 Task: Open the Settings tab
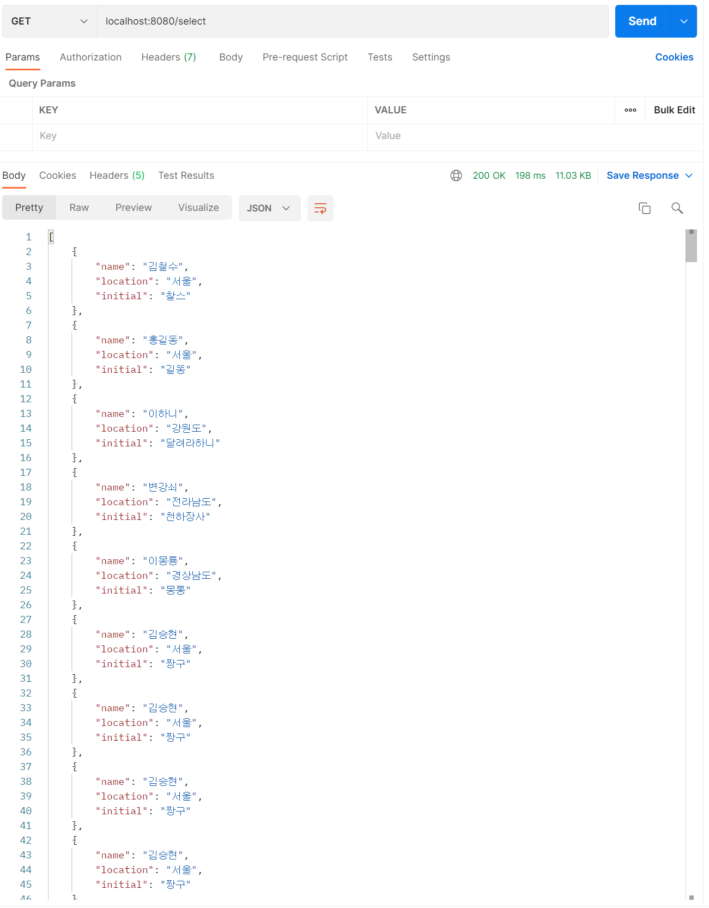pyautogui.click(x=431, y=57)
